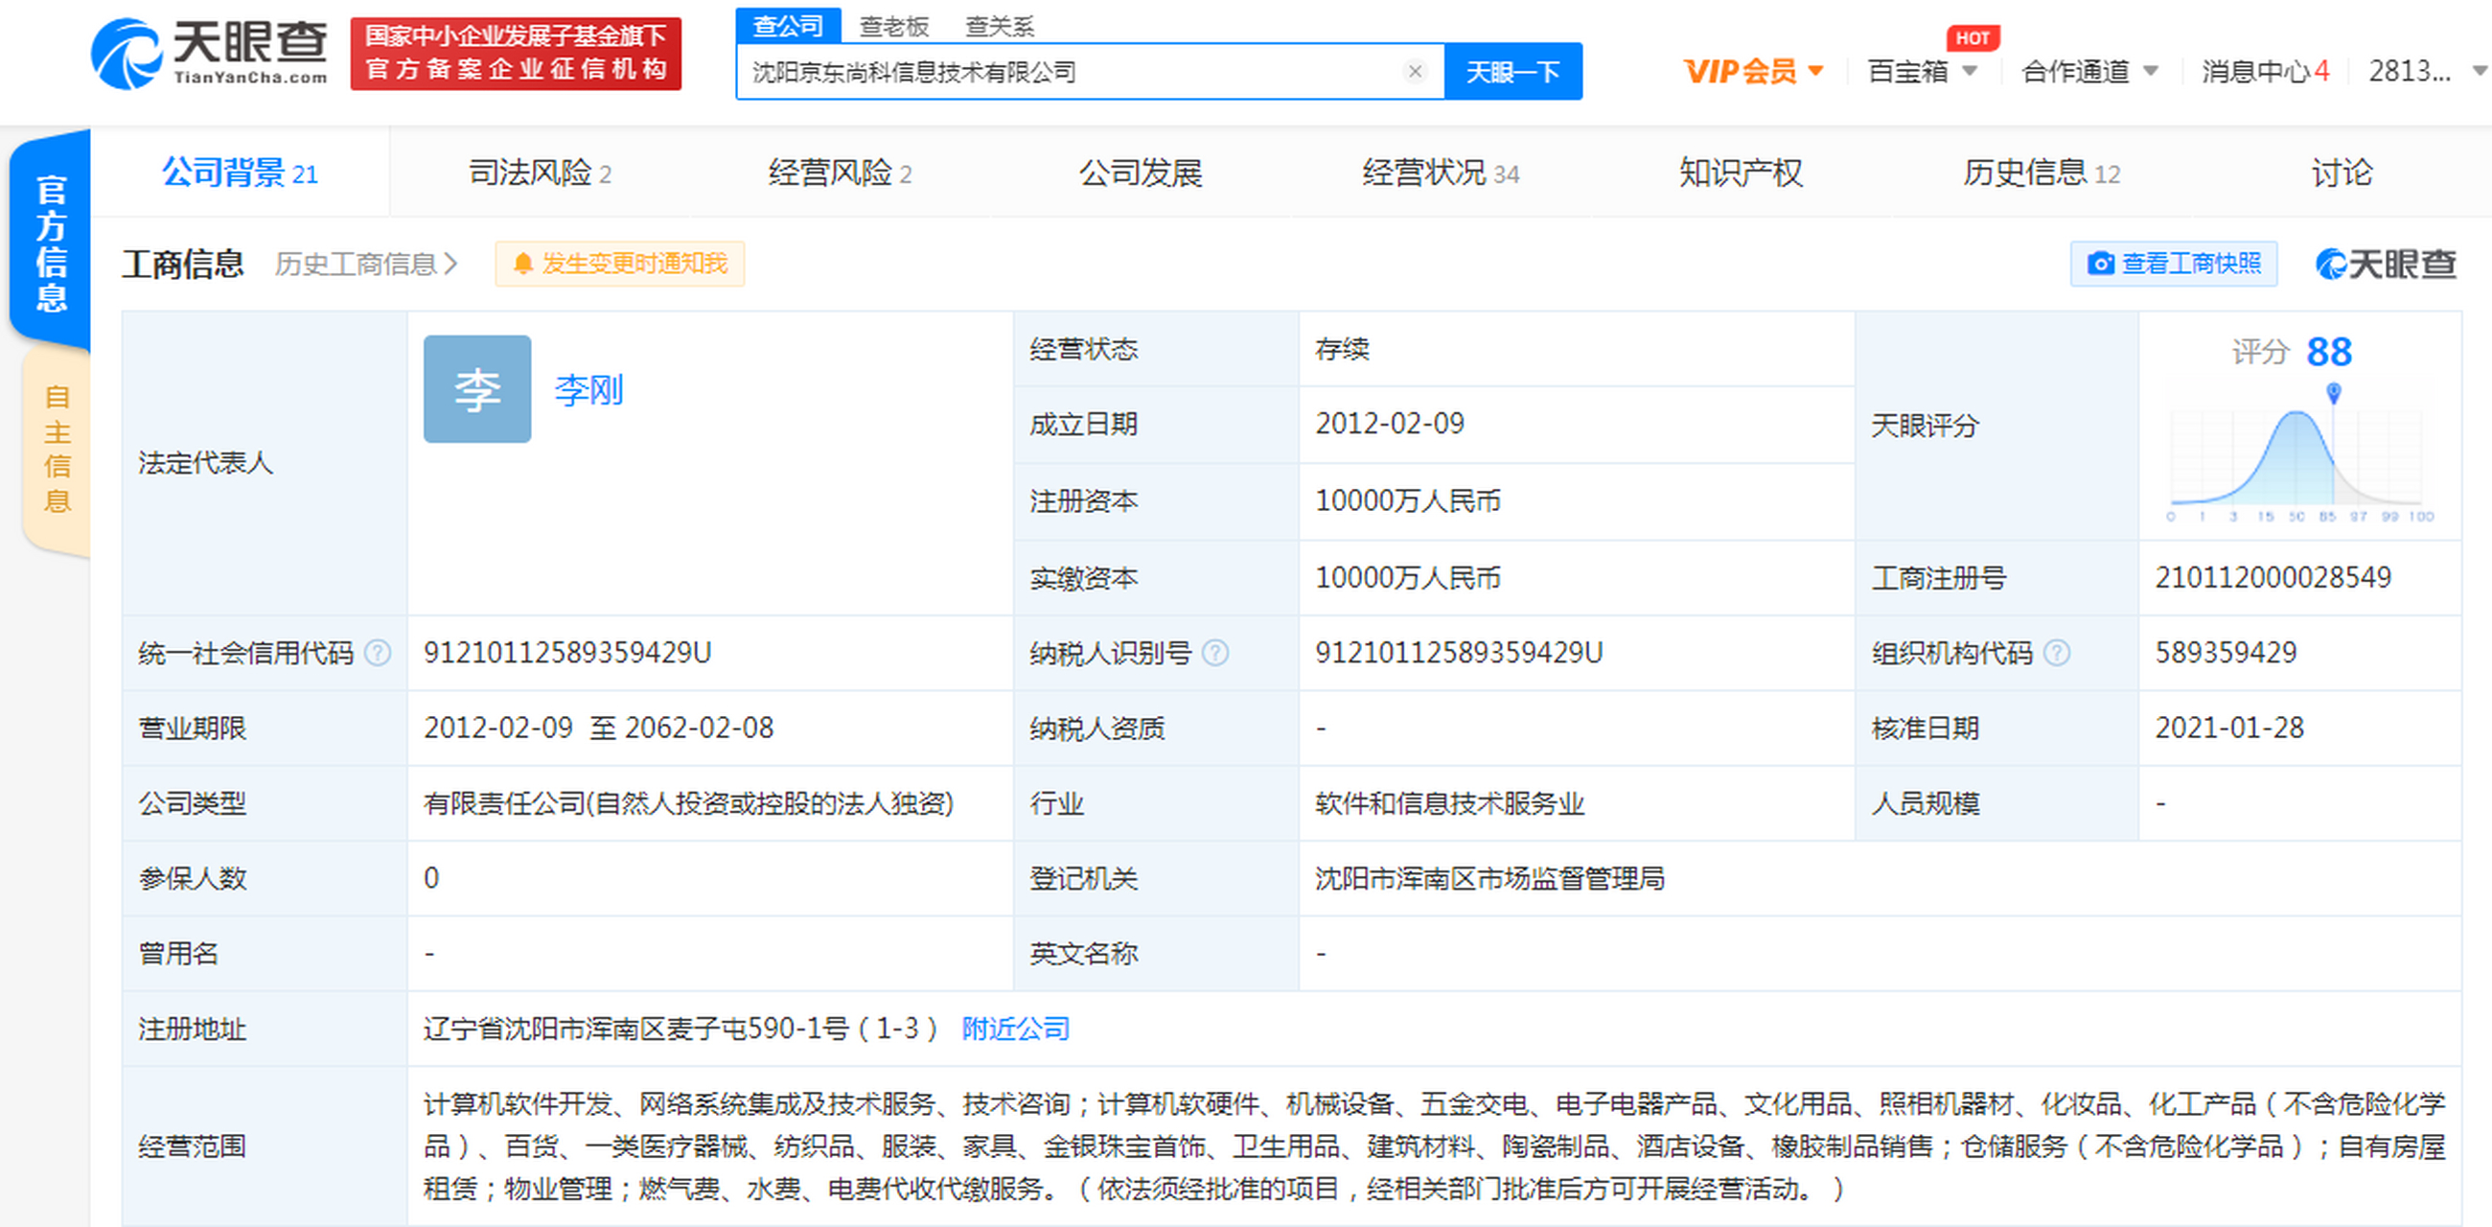
Task: Select registration number 210112000028549
Action: [2273, 578]
